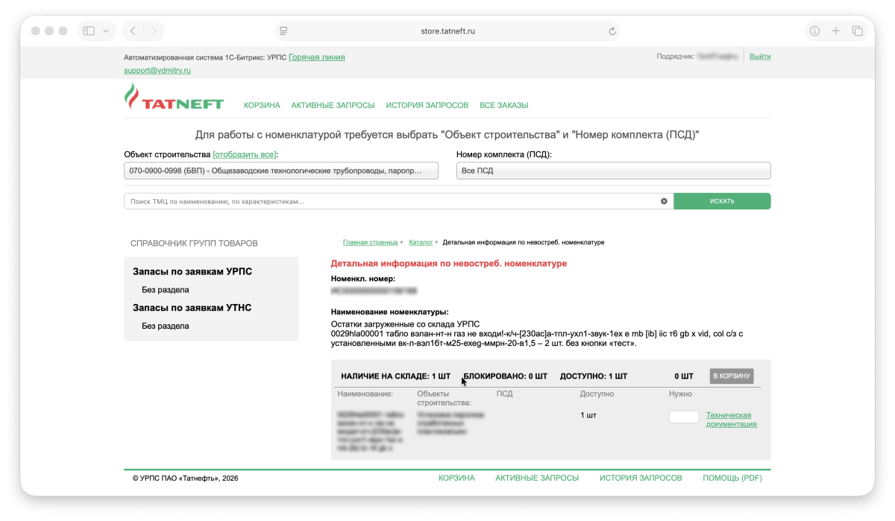Viewport: 895px width, 521px height.
Task: Click the БЛОКИРОВАНО: 0 ШТ text
Action: (506, 376)
